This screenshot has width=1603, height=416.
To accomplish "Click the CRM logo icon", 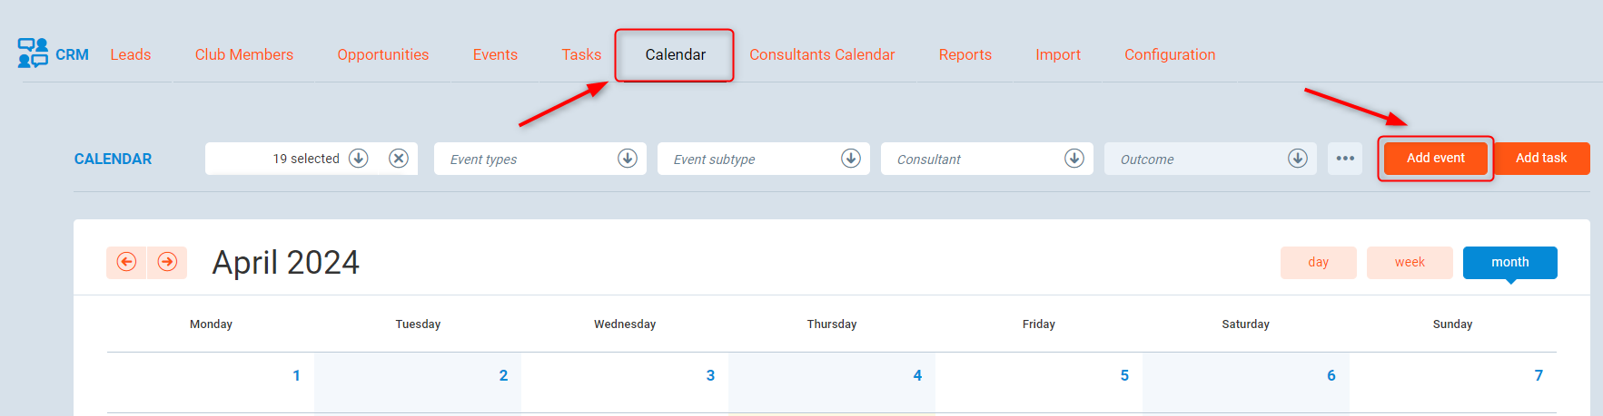I will (x=33, y=53).
